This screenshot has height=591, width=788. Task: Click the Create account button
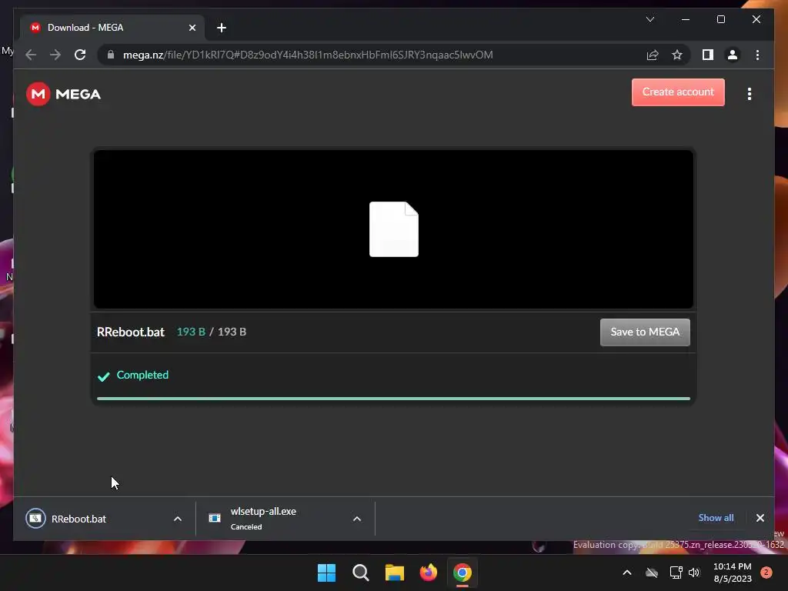tap(677, 92)
